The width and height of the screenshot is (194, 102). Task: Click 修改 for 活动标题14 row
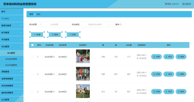169,57
